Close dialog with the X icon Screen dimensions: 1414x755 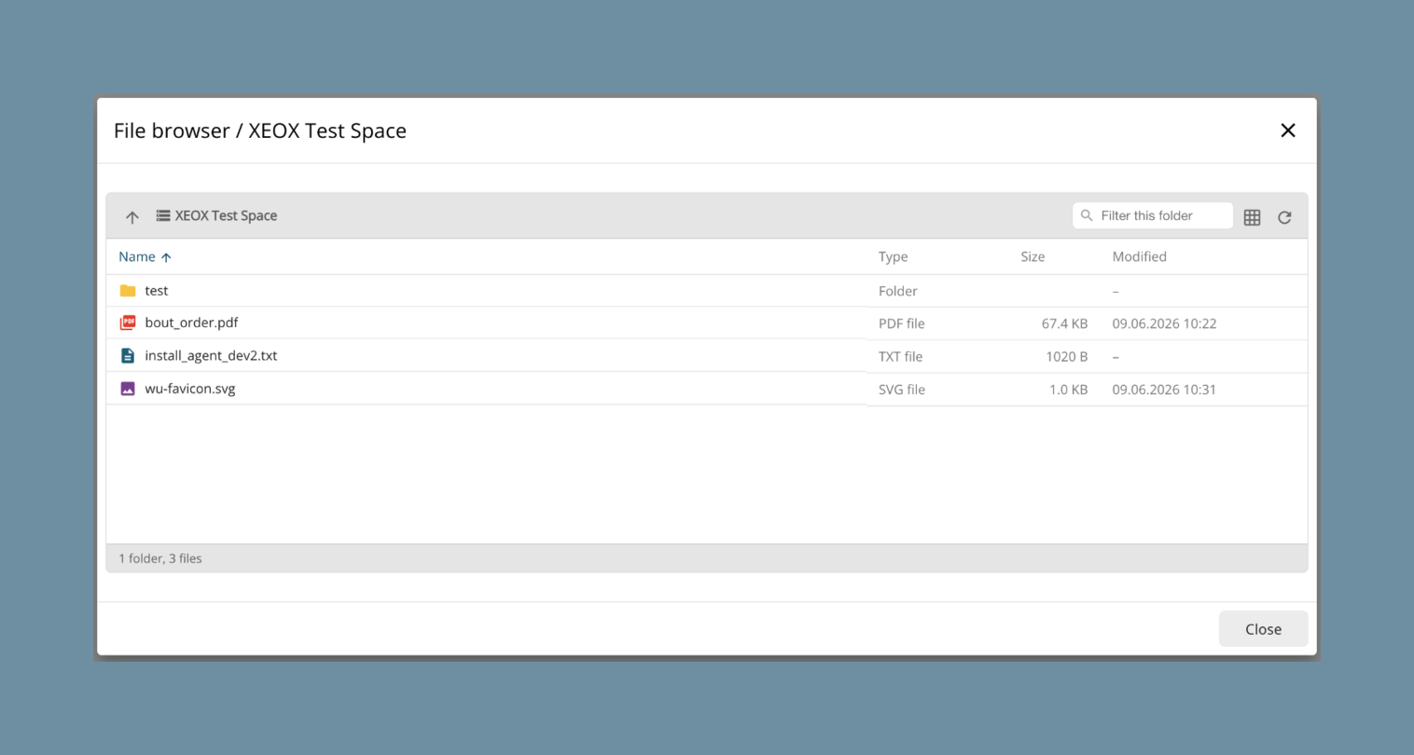[x=1288, y=130]
